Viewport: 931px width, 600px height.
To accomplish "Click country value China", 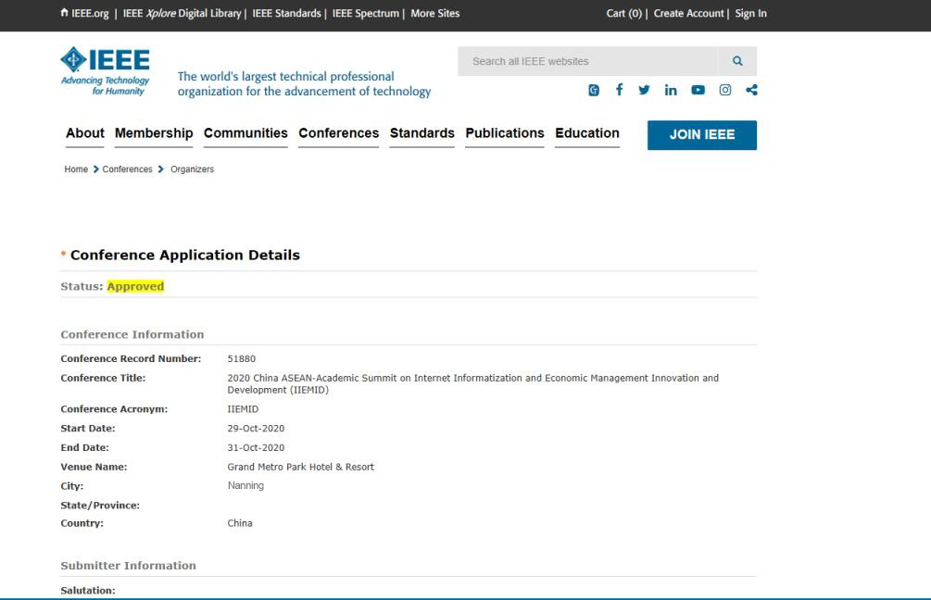I will pos(240,523).
